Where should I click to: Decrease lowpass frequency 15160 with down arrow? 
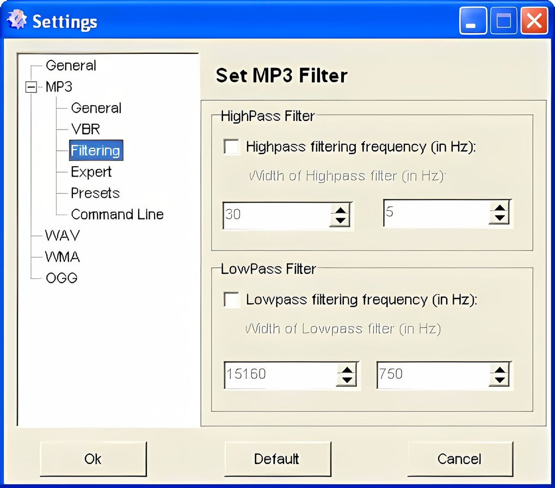(x=347, y=380)
